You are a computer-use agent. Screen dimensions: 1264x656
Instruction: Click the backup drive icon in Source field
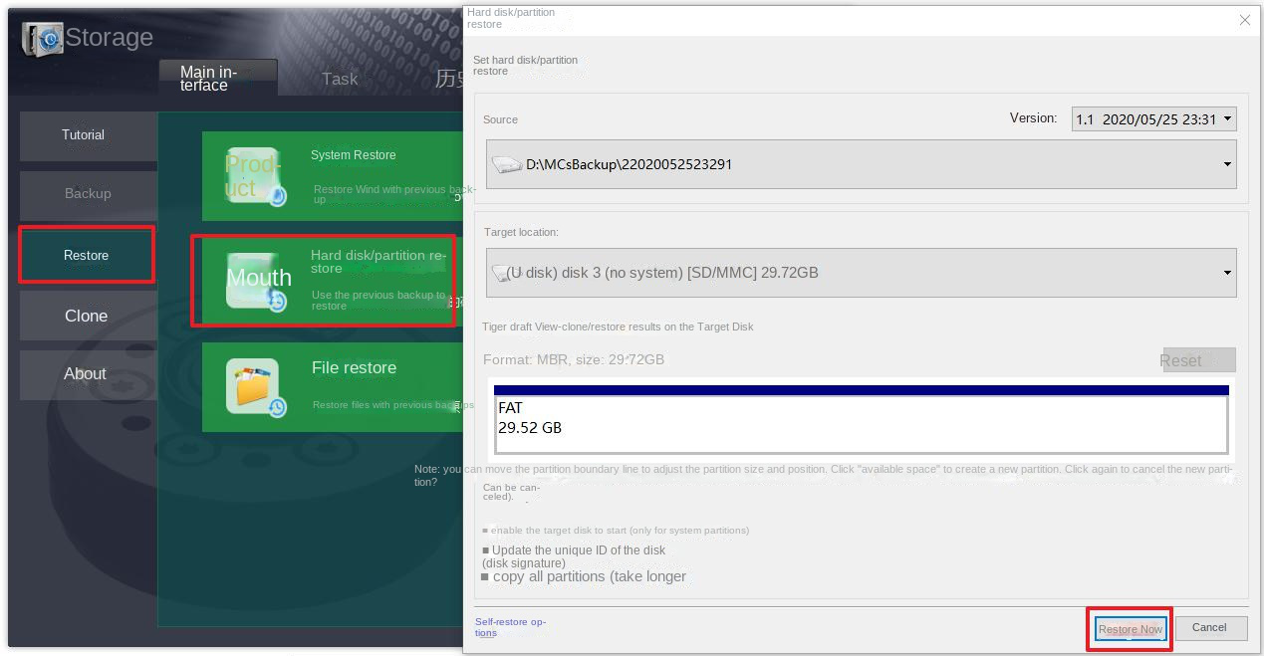coord(508,163)
